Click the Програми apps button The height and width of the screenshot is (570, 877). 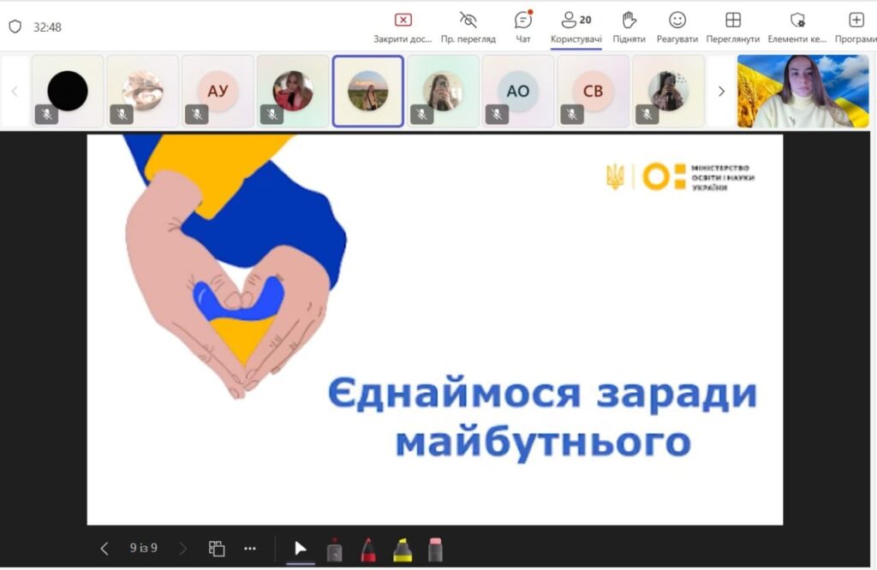point(856,27)
